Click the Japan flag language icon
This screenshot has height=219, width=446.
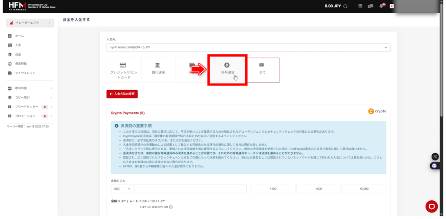392,6
